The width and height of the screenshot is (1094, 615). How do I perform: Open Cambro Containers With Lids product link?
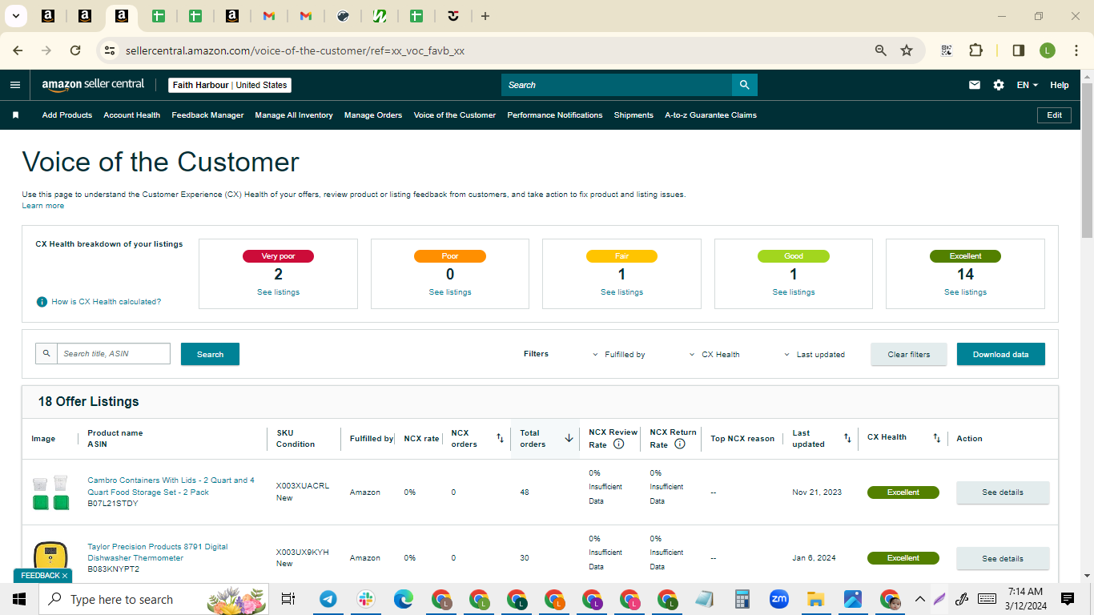click(171, 486)
